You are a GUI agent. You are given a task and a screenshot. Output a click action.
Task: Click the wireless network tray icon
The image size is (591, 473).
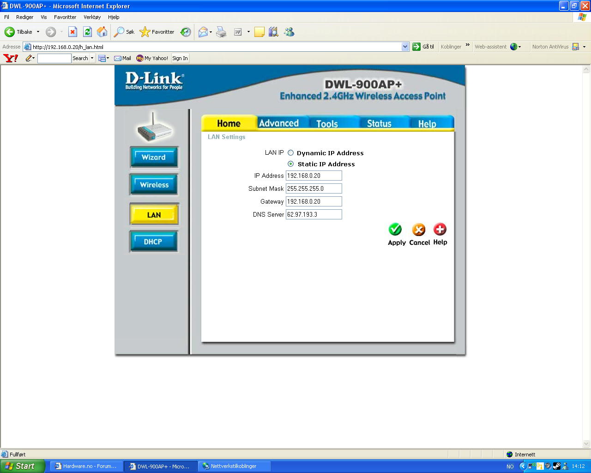coord(531,466)
